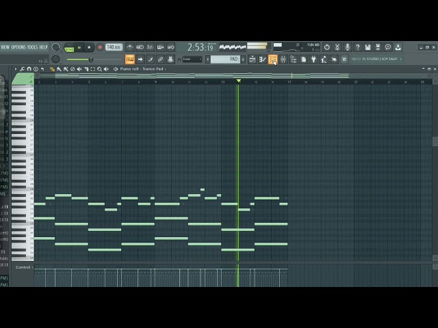Open the HELP menu
438x328 pixels.
point(43,47)
